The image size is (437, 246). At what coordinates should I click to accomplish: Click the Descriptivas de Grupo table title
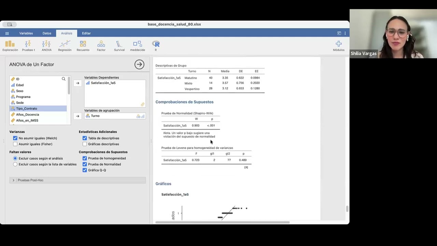[171, 66]
